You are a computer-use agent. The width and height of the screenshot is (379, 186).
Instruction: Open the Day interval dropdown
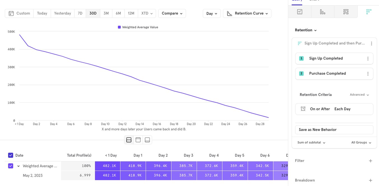tap(212, 13)
